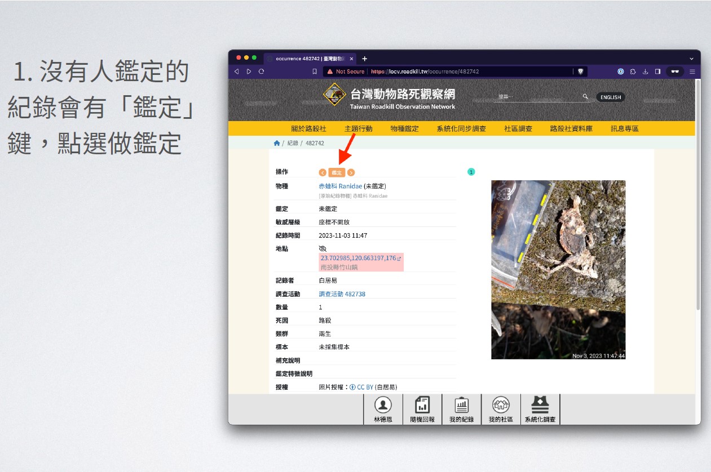Select the occurrence 482742 browser tab
This screenshot has width=711, height=472.
click(307, 59)
